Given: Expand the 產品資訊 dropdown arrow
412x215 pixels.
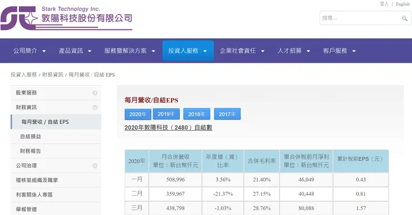Looking at the screenshot, I should tap(89, 51).
